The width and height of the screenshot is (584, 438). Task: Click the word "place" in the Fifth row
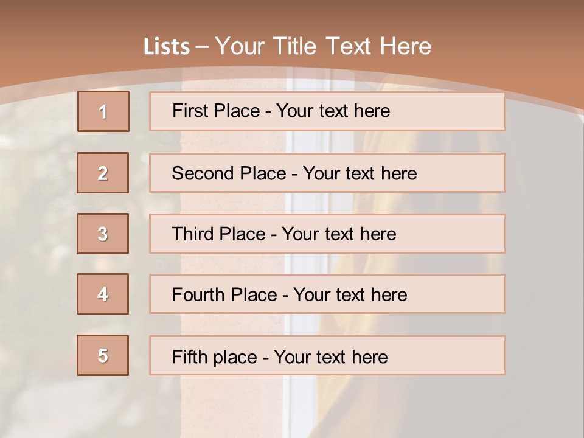pos(233,357)
